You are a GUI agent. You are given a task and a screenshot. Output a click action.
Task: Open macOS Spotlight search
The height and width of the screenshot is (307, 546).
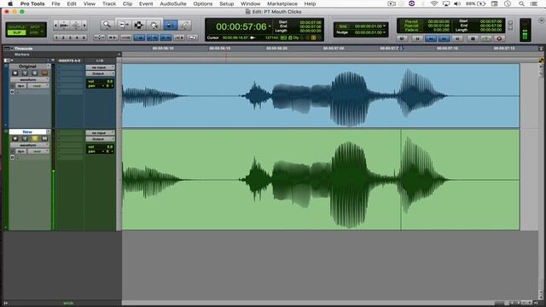(521, 3)
